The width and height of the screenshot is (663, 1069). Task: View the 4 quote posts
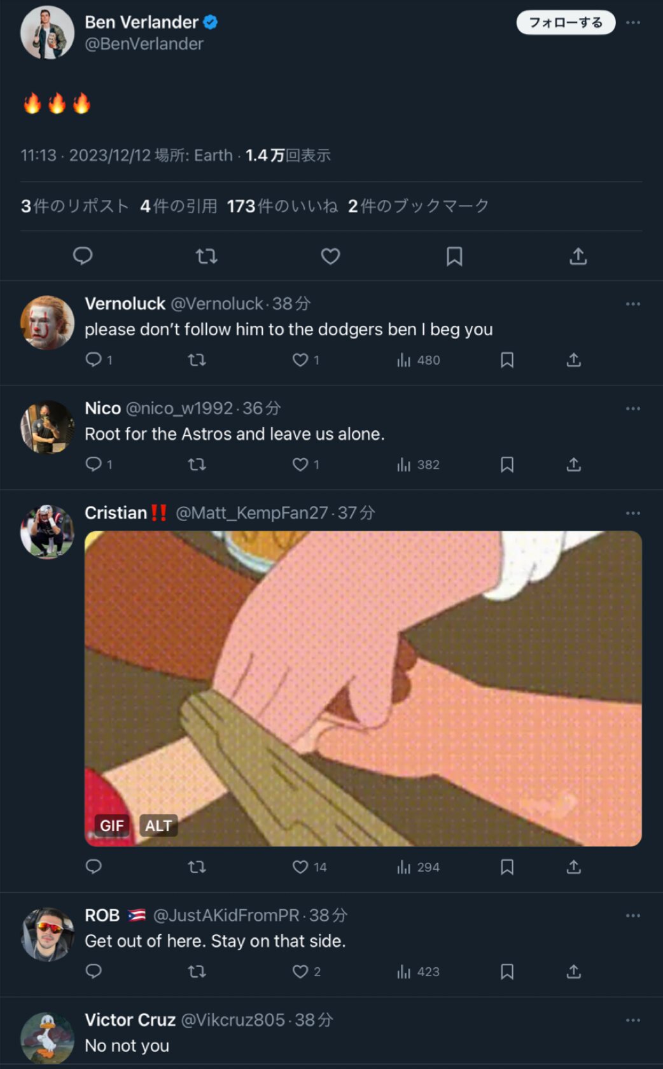pyautogui.click(x=179, y=206)
